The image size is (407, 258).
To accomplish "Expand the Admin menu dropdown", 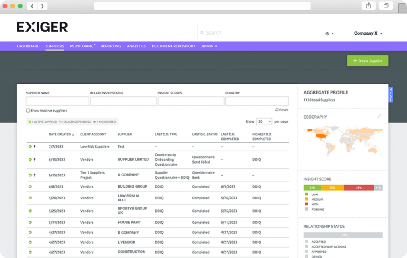I will pos(209,46).
